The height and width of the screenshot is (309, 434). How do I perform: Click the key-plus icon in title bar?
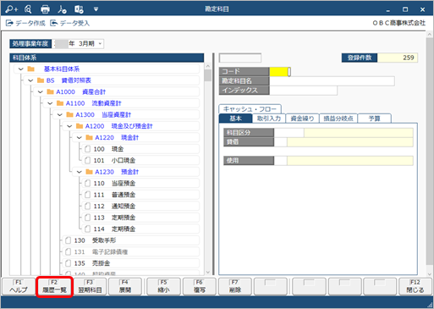[11, 9]
